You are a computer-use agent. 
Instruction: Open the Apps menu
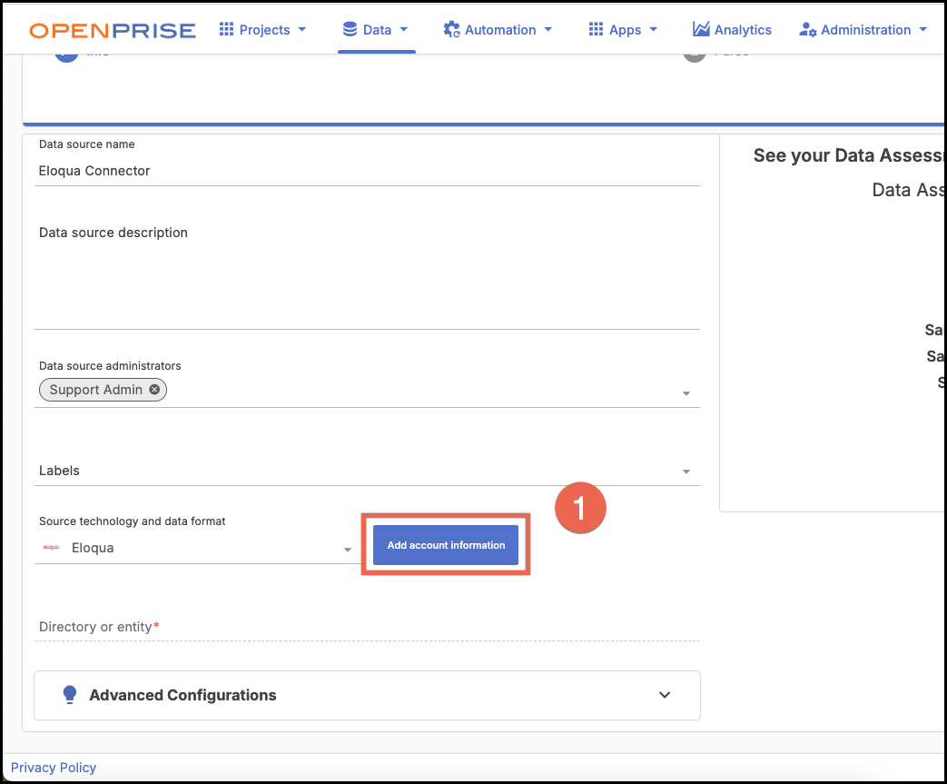(x=623, y=30)
